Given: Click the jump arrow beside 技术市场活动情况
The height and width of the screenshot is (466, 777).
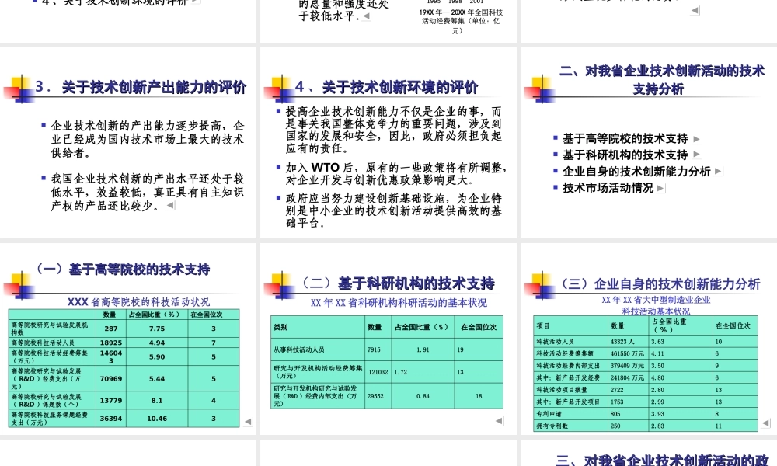Looking at the screenshot, I should point(662,187).
